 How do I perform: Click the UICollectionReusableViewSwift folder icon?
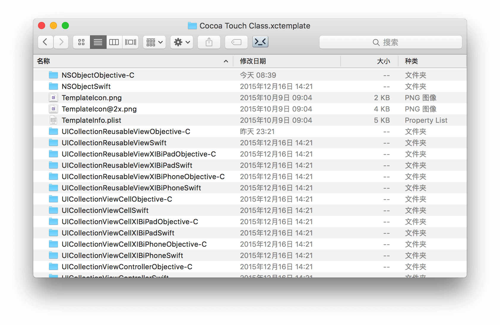[x=53, y=143]
